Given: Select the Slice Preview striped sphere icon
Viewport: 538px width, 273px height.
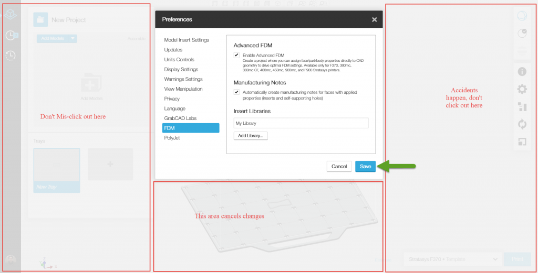Looking at the screenshot, I should (522, 51).
